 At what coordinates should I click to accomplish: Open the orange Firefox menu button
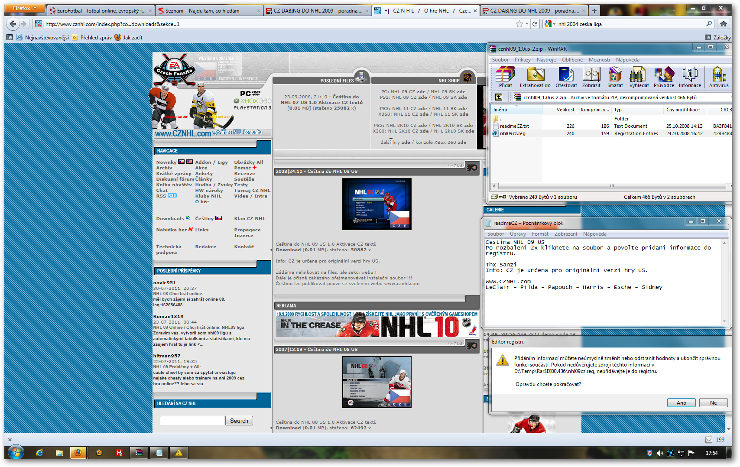(24, 8)
